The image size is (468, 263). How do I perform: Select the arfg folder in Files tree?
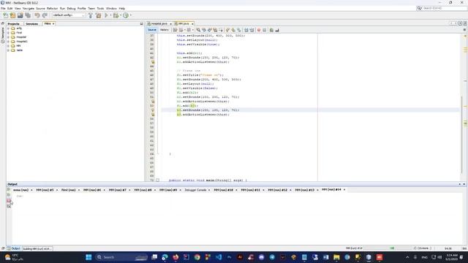tap(19, 28)
